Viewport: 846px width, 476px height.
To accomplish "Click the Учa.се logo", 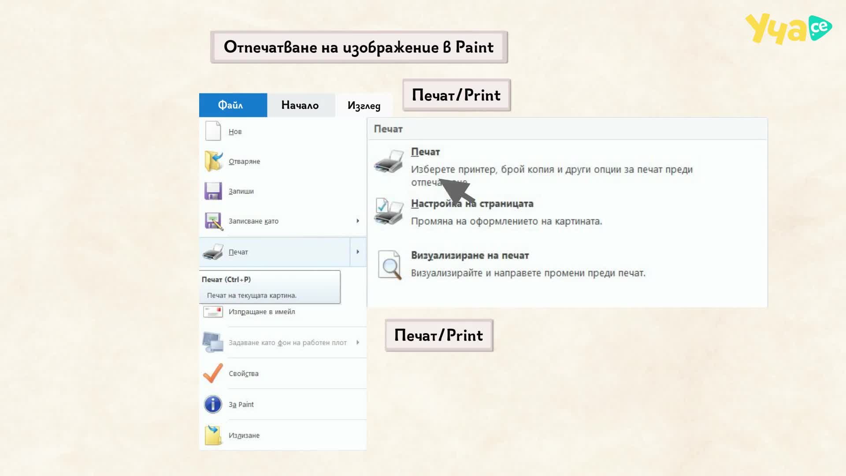I will click(x=788, y=29).
